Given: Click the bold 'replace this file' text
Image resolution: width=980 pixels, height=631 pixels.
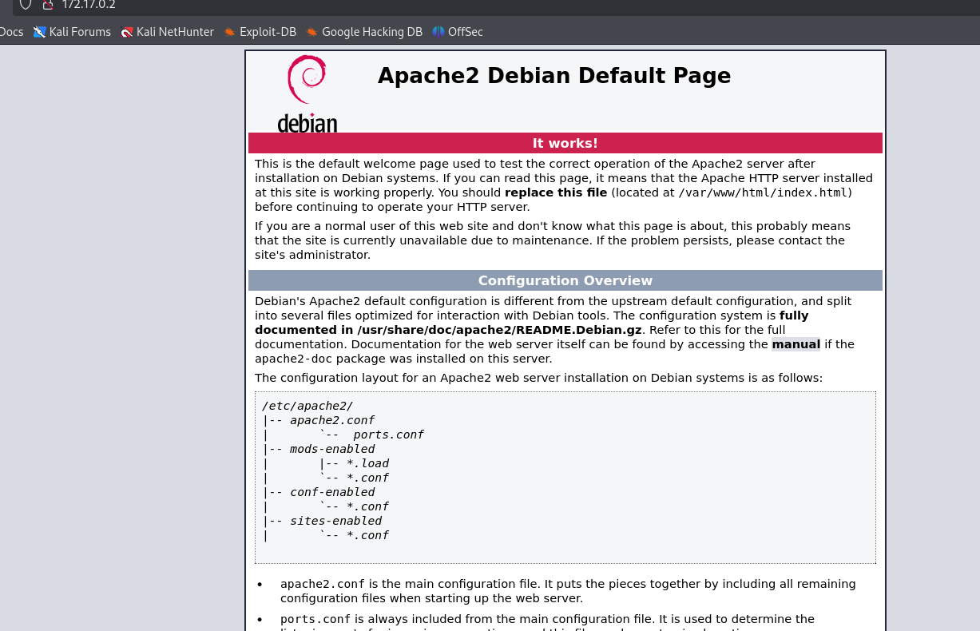Looking at the screenshot, I should point(556,192).
